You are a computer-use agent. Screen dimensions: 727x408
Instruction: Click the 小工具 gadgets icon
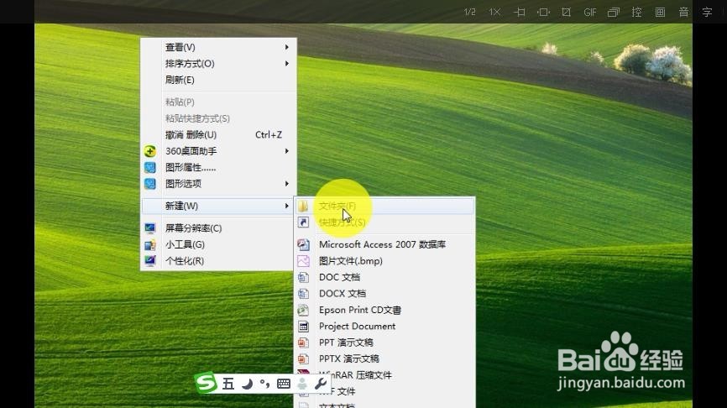coord(149,244)
